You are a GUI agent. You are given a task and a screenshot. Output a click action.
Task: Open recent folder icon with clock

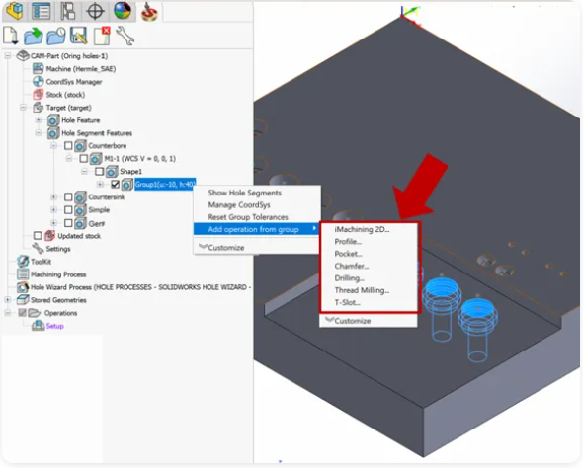click(55, 37)
